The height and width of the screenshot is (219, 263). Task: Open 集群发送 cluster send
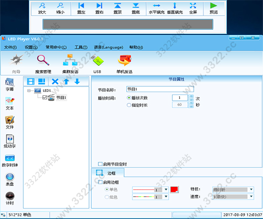pyautogui.click(x=70, y=64)
